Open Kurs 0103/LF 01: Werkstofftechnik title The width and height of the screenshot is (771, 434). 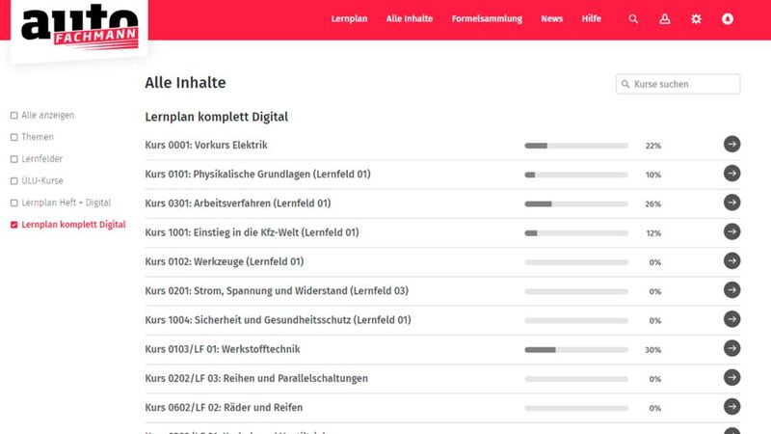pos(223,349)
